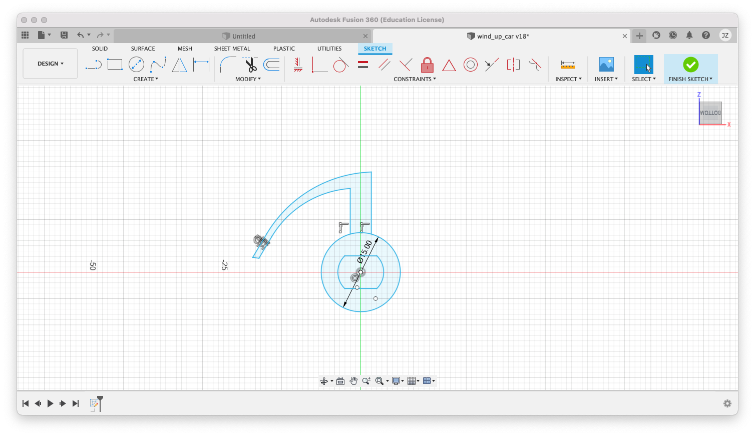
Task: Apply the Tangent constraint
Action: 341,65
